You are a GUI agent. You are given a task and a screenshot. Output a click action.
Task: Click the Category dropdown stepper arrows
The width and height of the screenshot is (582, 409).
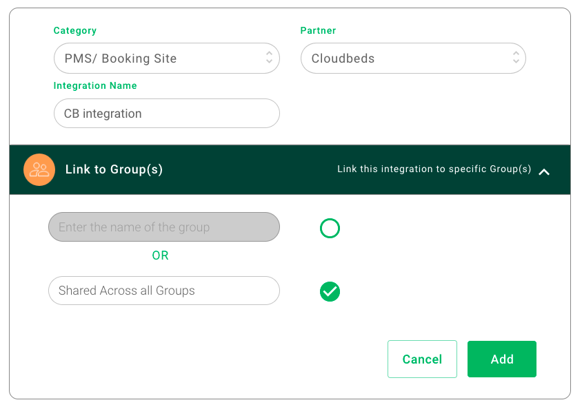pos(269,59)
